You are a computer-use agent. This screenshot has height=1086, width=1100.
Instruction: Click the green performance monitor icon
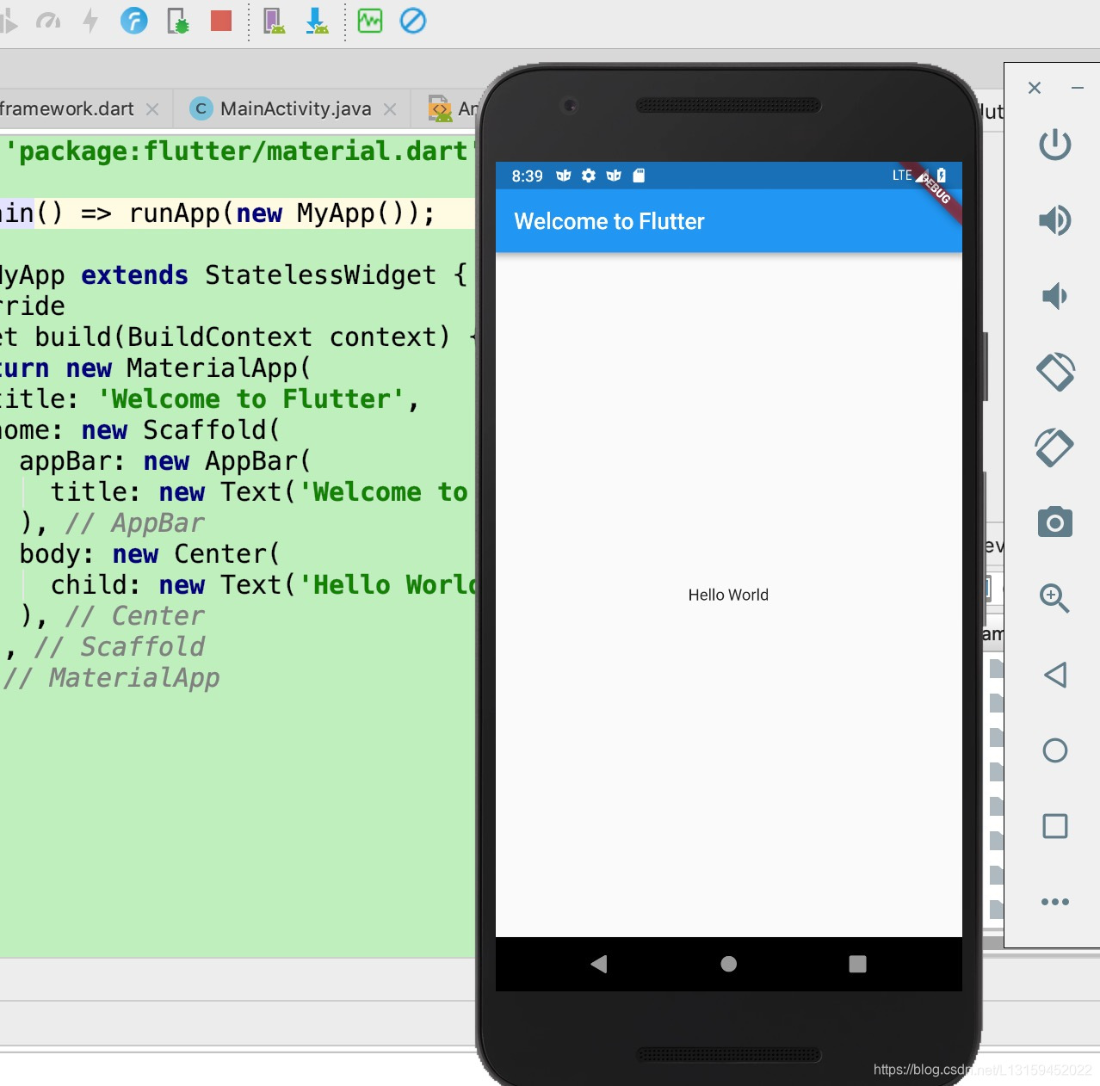[370, 21]
